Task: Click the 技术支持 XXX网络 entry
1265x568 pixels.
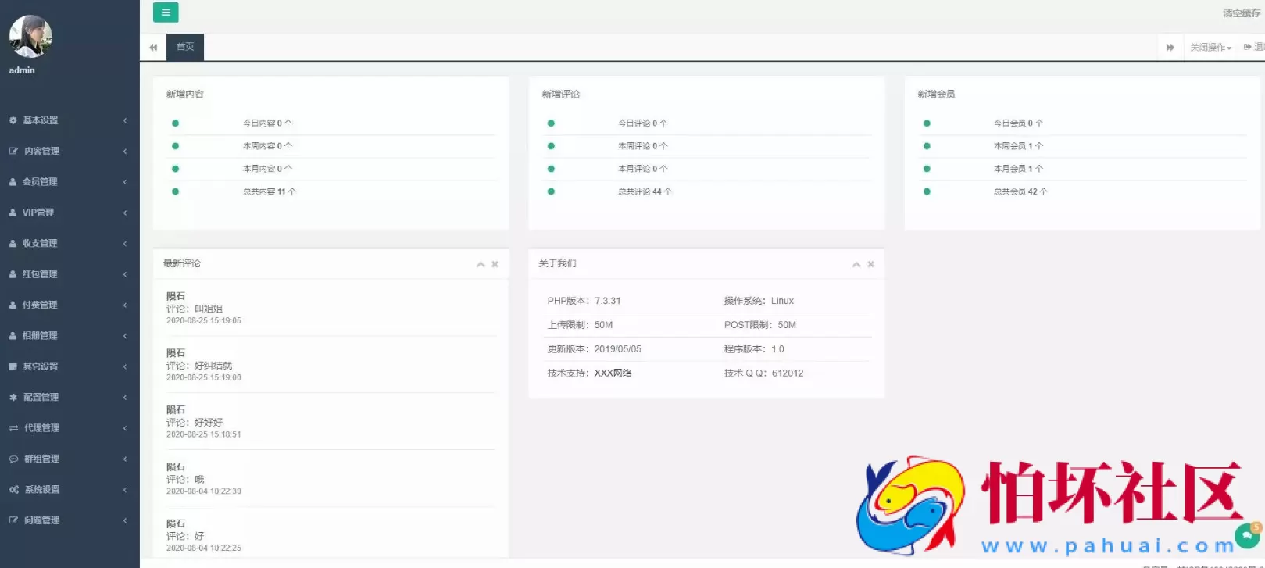Action: pyautogui.click(x=590, y=373)
